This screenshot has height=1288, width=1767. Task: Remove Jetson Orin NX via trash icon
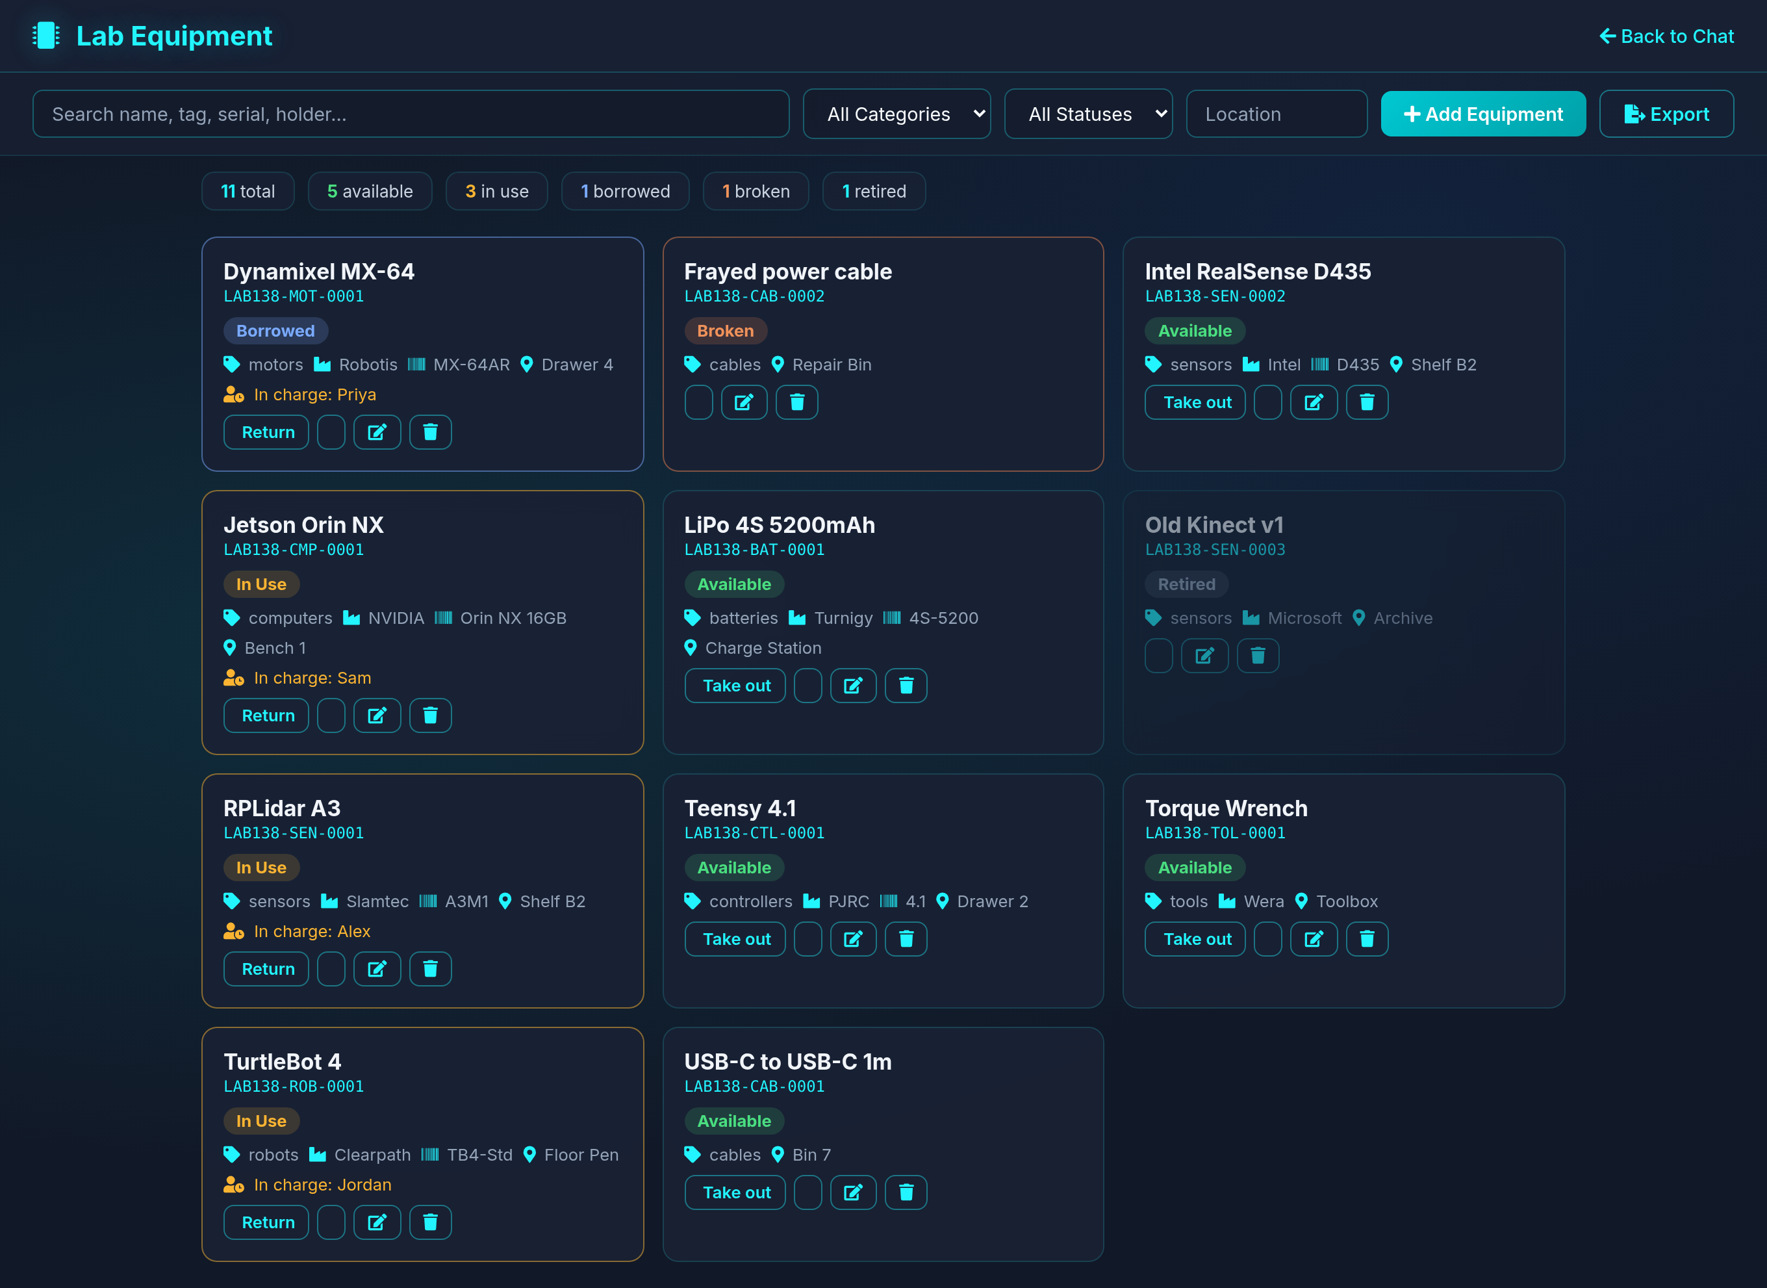430,715
